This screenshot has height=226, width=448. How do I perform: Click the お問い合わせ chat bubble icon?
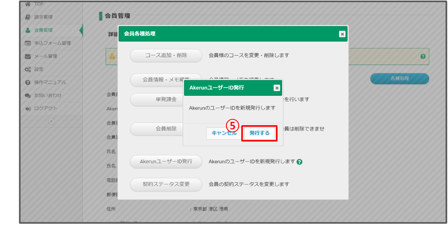click(28, 96)
